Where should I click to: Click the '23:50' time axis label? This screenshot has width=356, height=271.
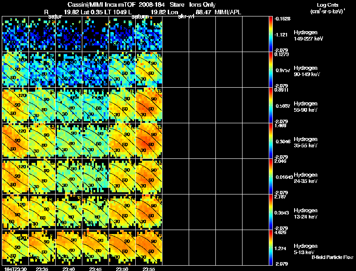tap(122, 269)
